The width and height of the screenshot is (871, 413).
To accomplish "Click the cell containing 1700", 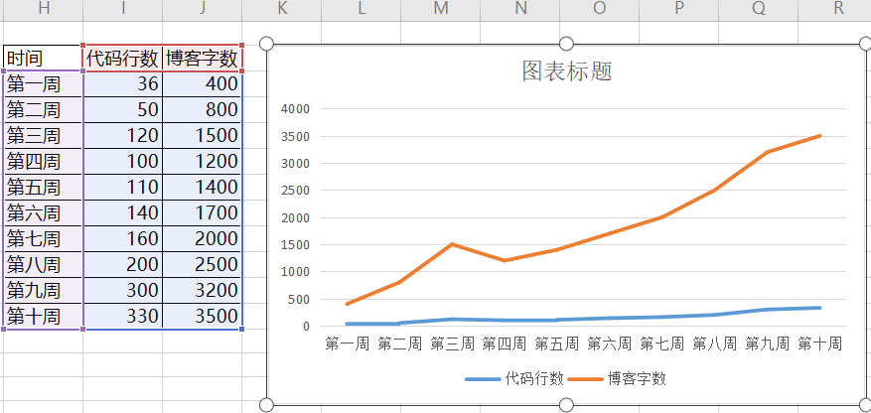I will point(203,212).
